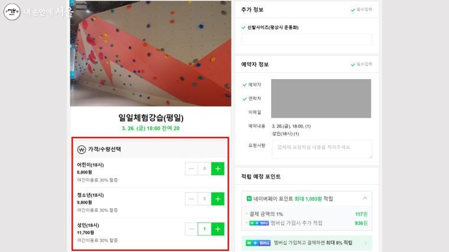This screenshot has height=252, width=449.
Task: Click the climbing wall photo
Action: point(151,53)
